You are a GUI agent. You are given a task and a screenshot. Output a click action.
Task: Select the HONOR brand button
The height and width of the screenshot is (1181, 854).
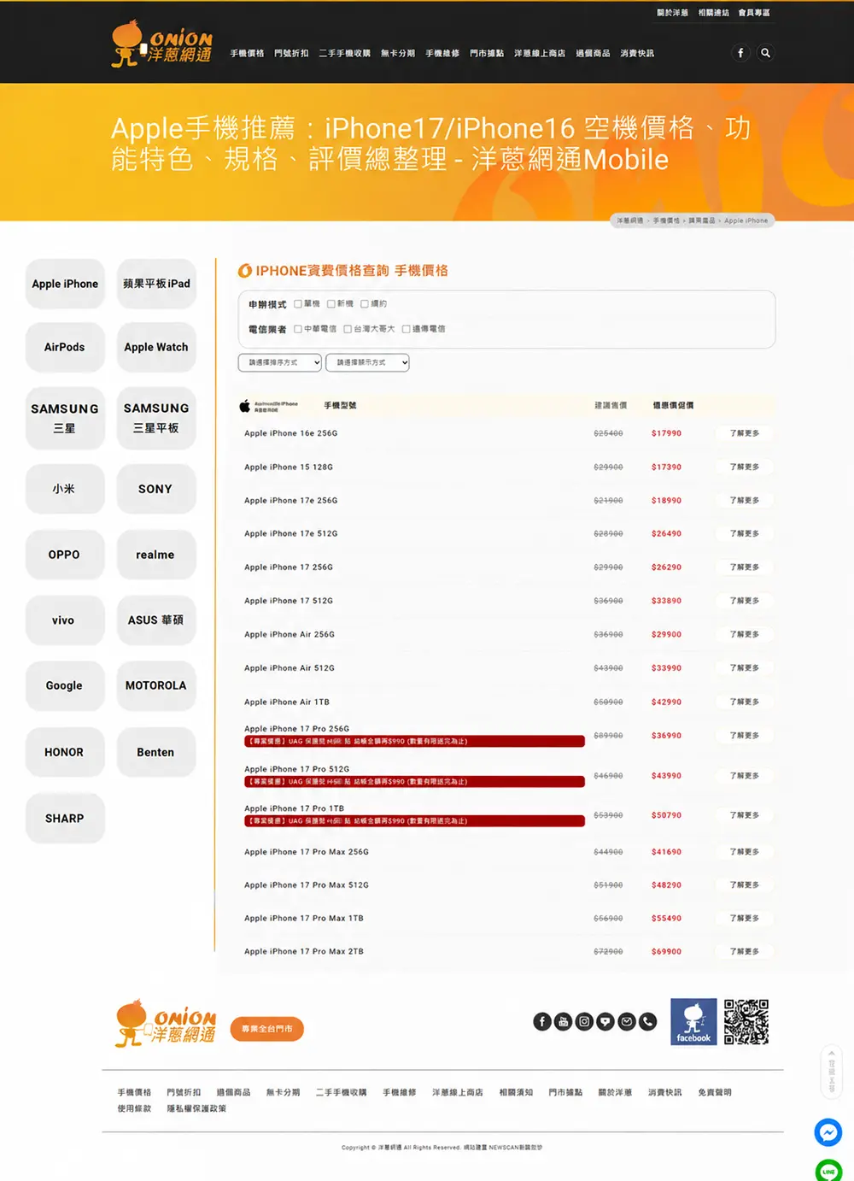pos(65,752)
